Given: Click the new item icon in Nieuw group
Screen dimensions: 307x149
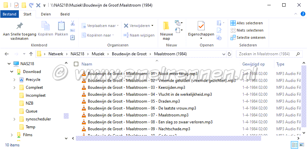Looking at the screenshot, I should (179, 23).
